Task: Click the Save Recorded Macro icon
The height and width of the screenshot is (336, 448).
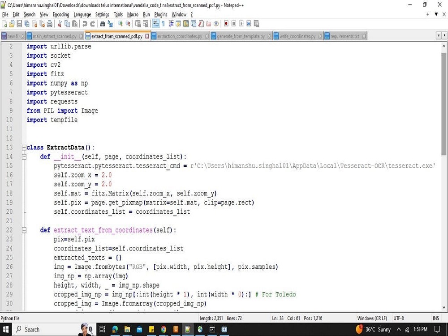Action: point(256,24)
